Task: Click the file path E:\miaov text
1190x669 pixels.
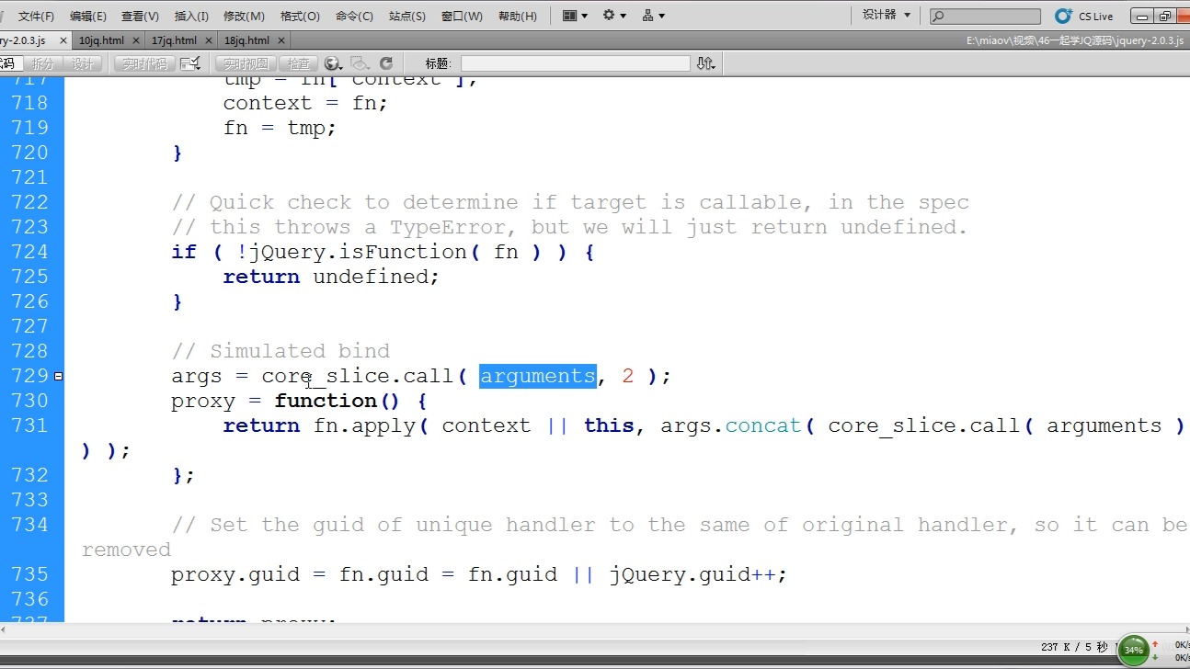Action: [1075, 40]
